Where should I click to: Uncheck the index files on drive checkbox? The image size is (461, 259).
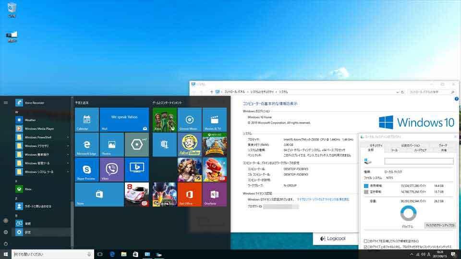[365, 247]
